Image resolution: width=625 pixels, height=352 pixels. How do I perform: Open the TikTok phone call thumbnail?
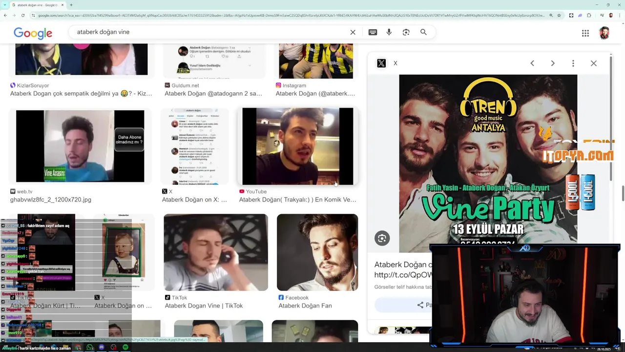pyautogui.click(x=216, y=252)
